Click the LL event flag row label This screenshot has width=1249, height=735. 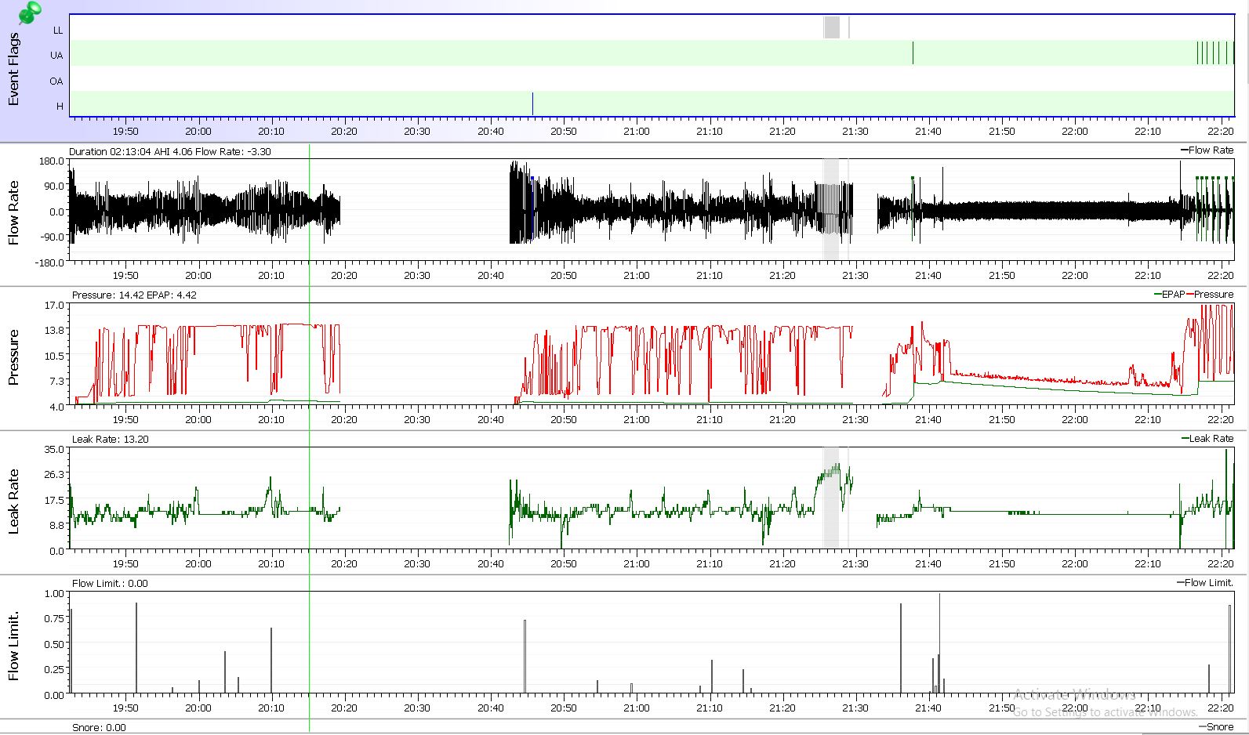[57, 31]
